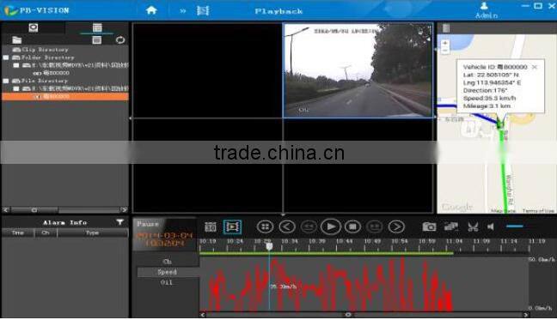Switch to the file list tab in left panel
The width and height of the screenshot is (557, 320).
(x=97, y=27)
